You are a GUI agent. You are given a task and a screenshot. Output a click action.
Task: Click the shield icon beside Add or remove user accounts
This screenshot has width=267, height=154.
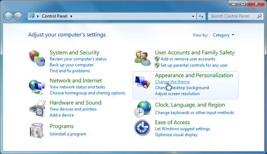click(x=157, y=59)
